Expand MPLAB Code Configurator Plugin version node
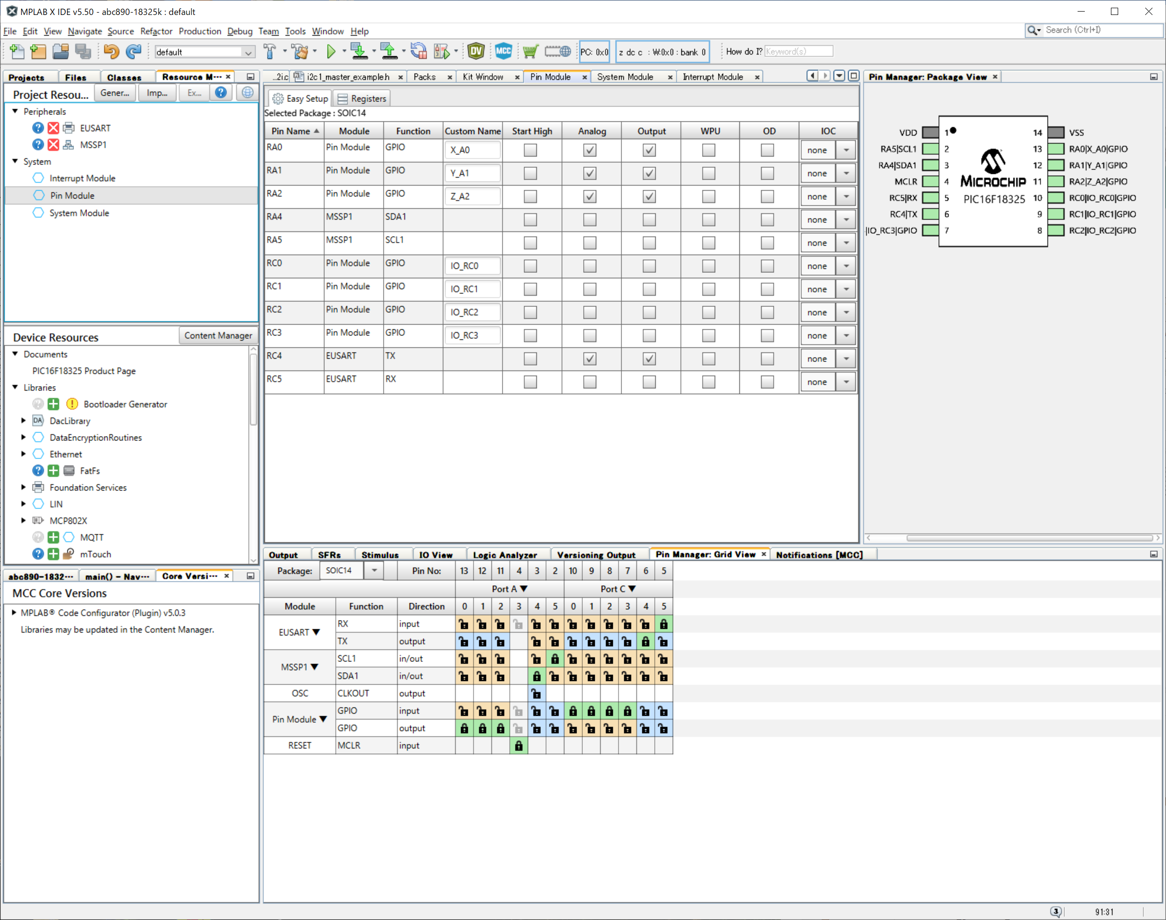 (14, 613)
